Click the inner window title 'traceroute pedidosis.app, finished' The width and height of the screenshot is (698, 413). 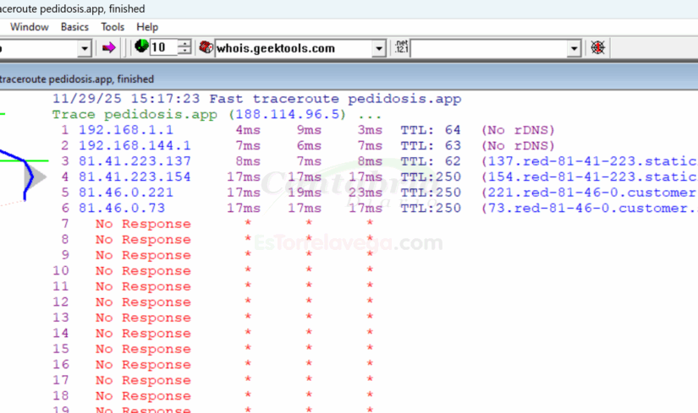point(76,79)
